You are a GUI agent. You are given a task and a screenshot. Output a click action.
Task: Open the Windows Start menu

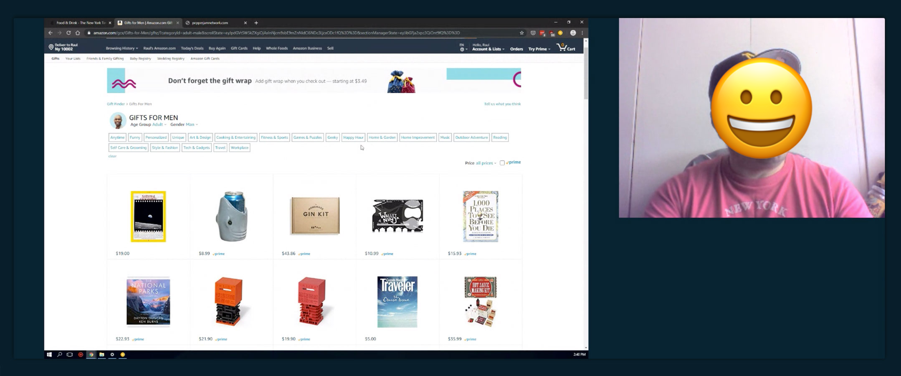tap(49, 355)
